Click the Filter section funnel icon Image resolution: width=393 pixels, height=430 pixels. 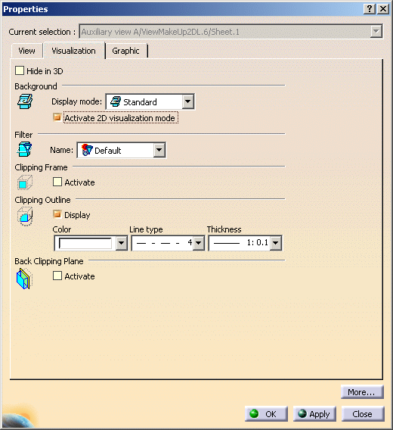(25, 149)
